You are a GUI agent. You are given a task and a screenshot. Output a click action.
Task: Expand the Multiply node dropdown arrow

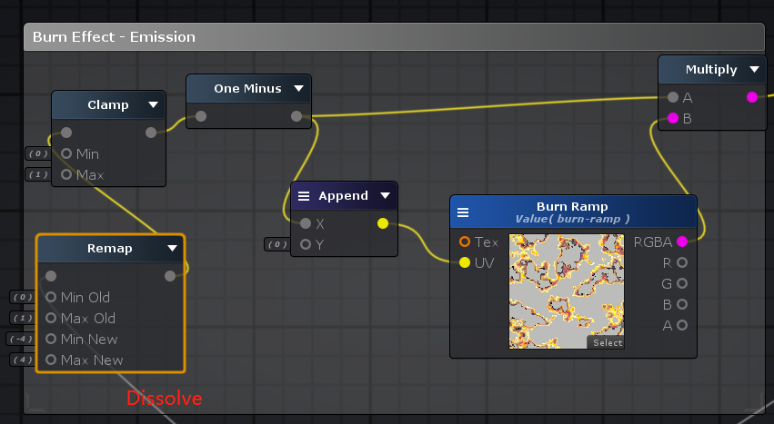(754, 69)
